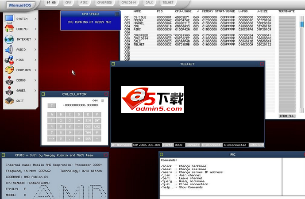Click the CPUID window's green square icon
This screenshot has width=305, height=199.
point(3,155)
